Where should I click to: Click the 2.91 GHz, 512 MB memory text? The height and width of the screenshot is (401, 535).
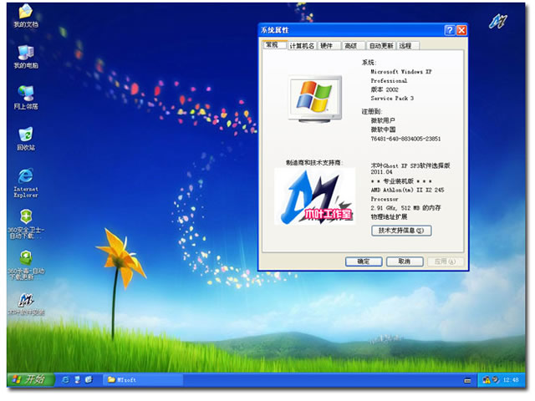(x=405, y=208)
